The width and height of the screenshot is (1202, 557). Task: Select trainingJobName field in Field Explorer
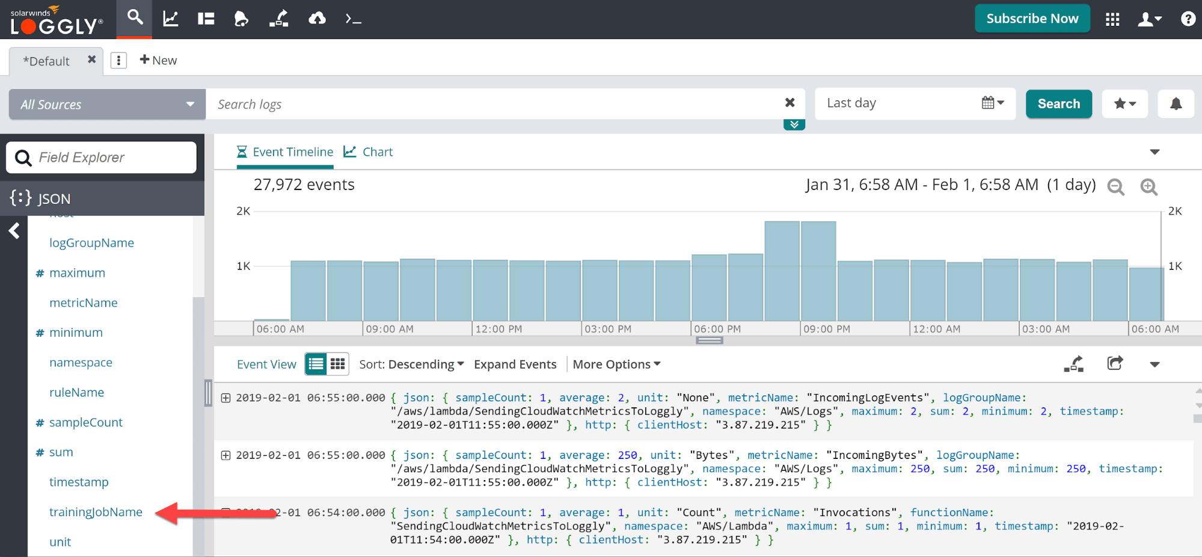[96, 512]
